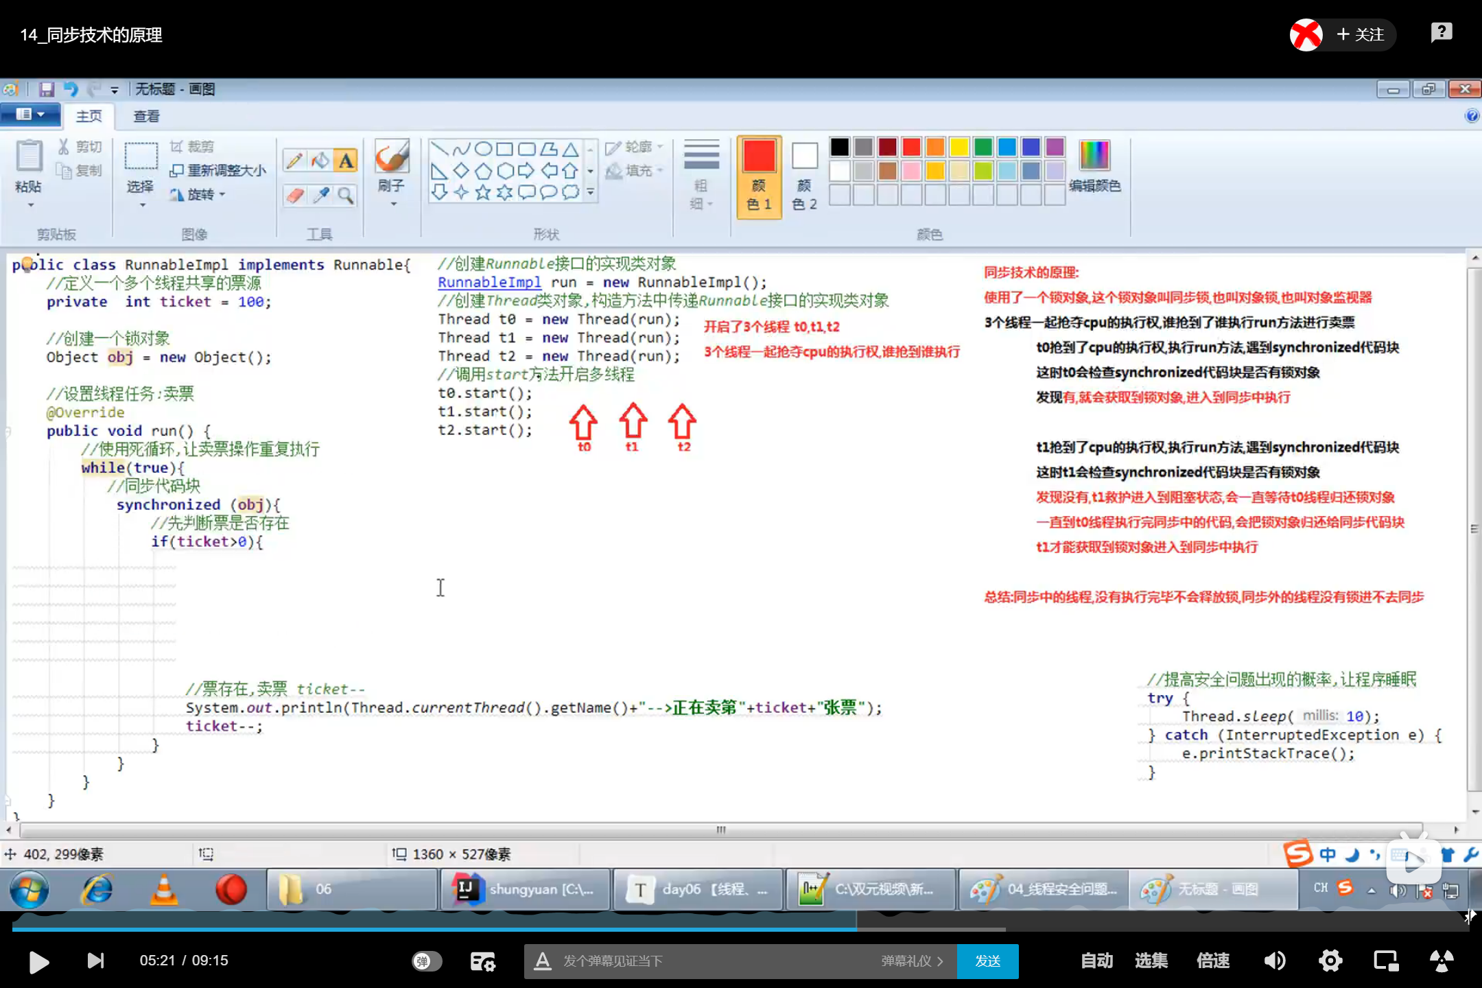This screenshot has height=988, width=1482.
Task: Select the Color picker eyedropper tool
Action: click(320, 196)
